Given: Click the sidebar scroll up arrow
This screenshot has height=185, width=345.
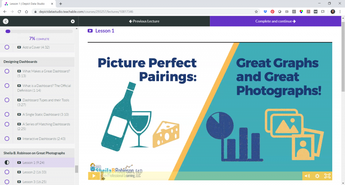Looking at the screenshot, I should click(x=76, y=29).
